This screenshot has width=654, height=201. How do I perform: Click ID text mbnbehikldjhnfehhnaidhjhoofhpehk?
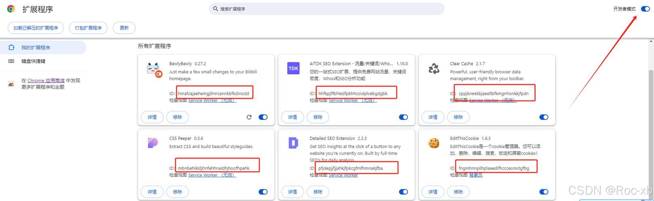point(213,168)
